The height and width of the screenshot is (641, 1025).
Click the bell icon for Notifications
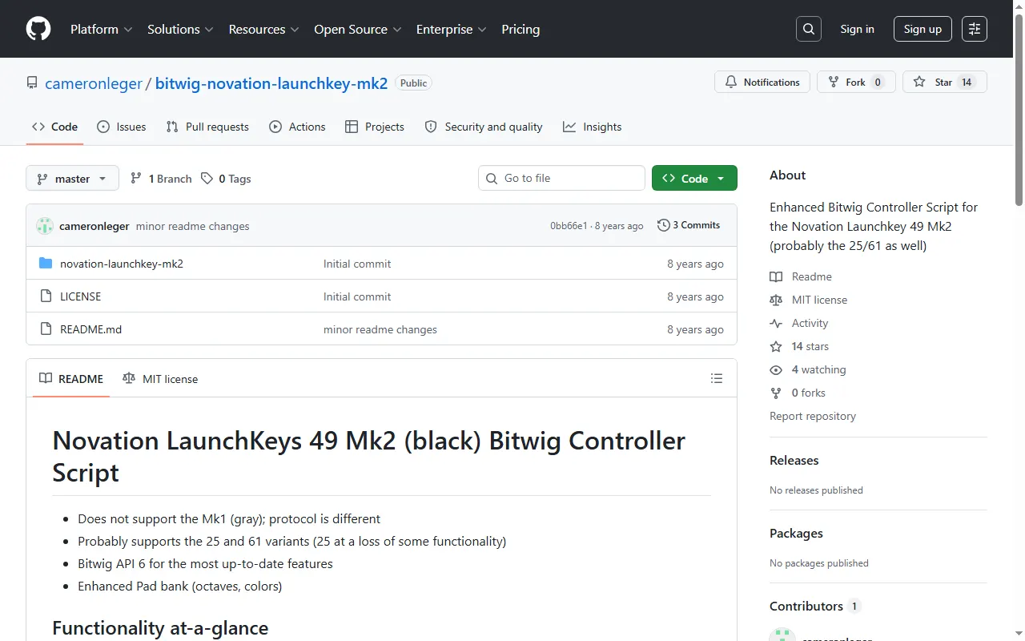tap(731, 83)
